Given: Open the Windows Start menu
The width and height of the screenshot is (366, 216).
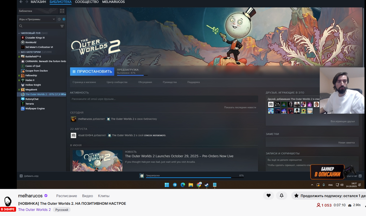Looking at the screenshot, I should pos(167,185).
